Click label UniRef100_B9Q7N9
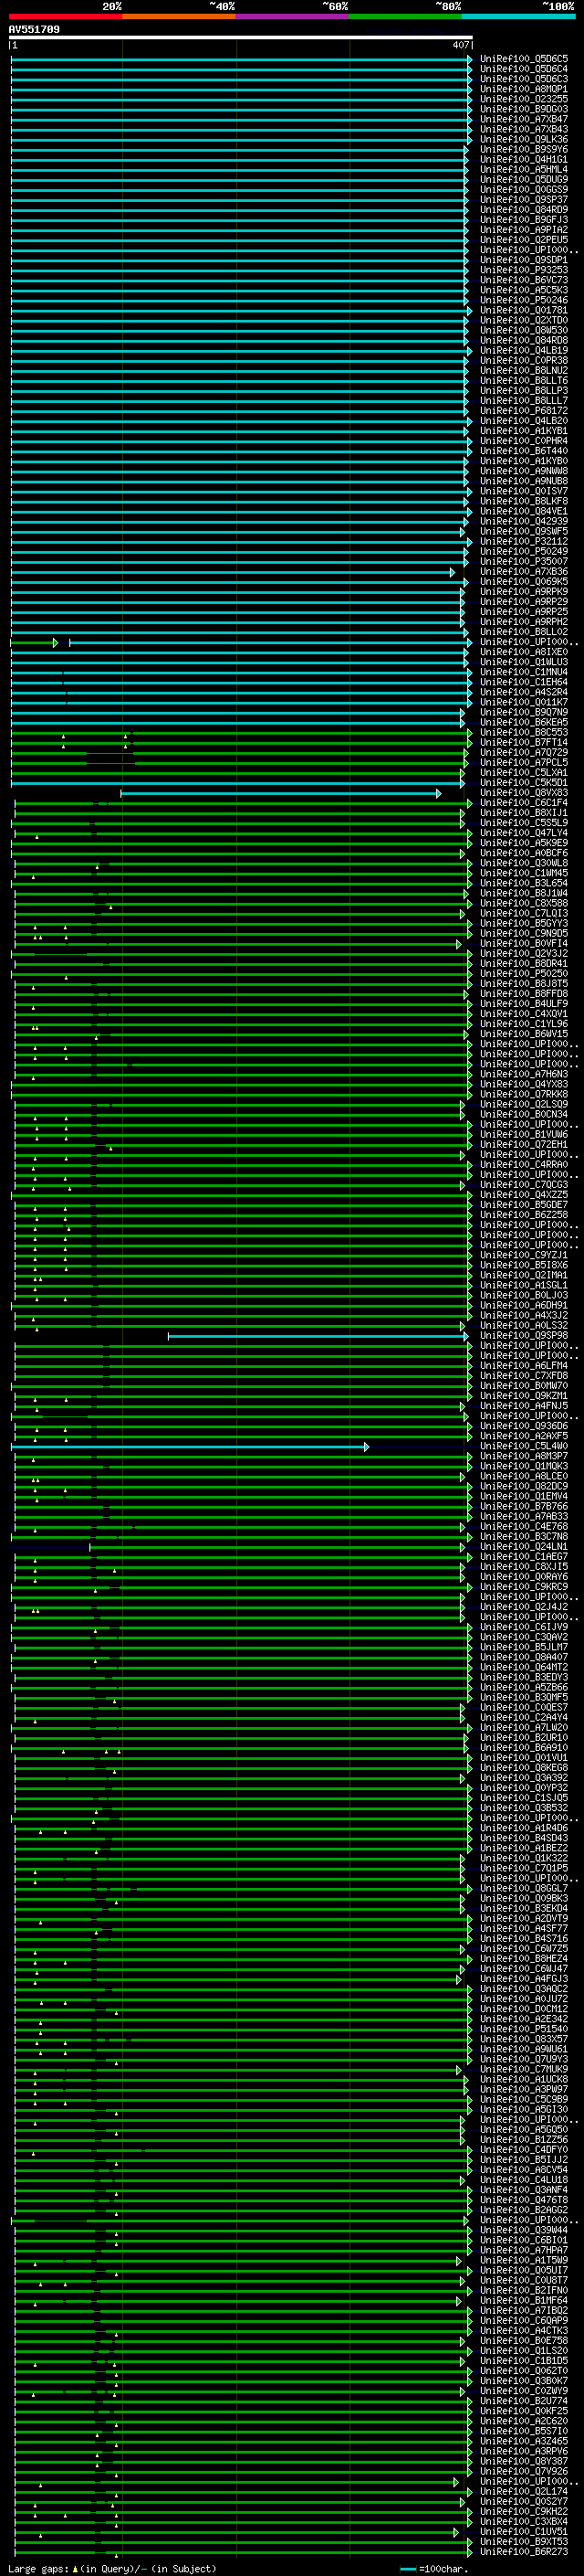 coord(524,712)
